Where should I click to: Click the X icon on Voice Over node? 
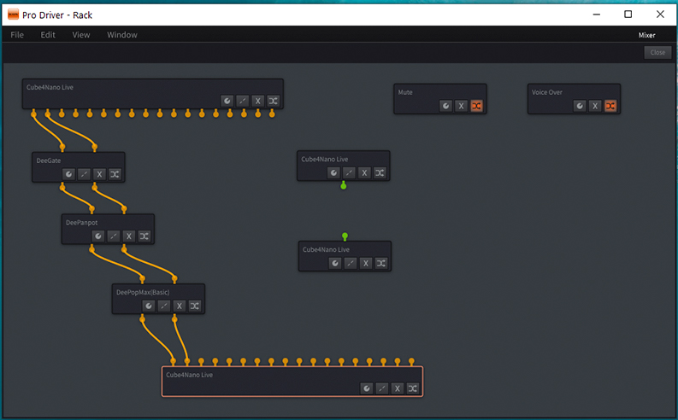pyautogui.click(x=595, y=106)
